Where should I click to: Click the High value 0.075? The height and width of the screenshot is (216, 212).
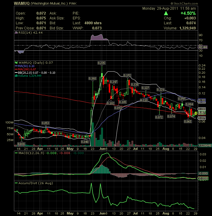tap(41, 18)
